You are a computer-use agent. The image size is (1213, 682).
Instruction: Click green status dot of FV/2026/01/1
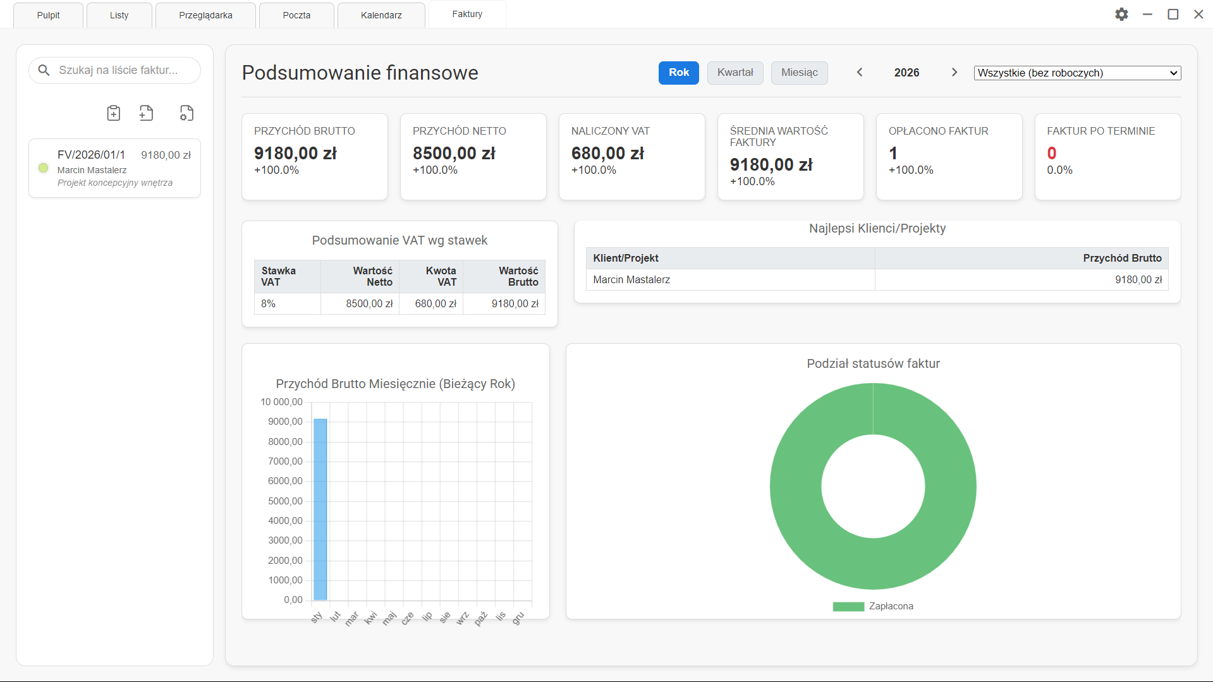[44, 168]
